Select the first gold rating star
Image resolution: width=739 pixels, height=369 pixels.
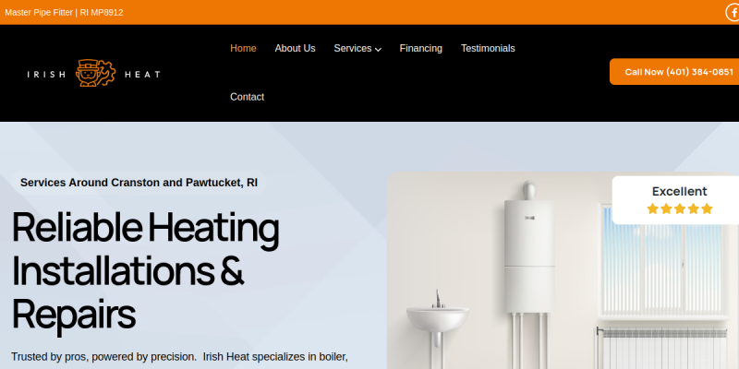coord(653,208)
